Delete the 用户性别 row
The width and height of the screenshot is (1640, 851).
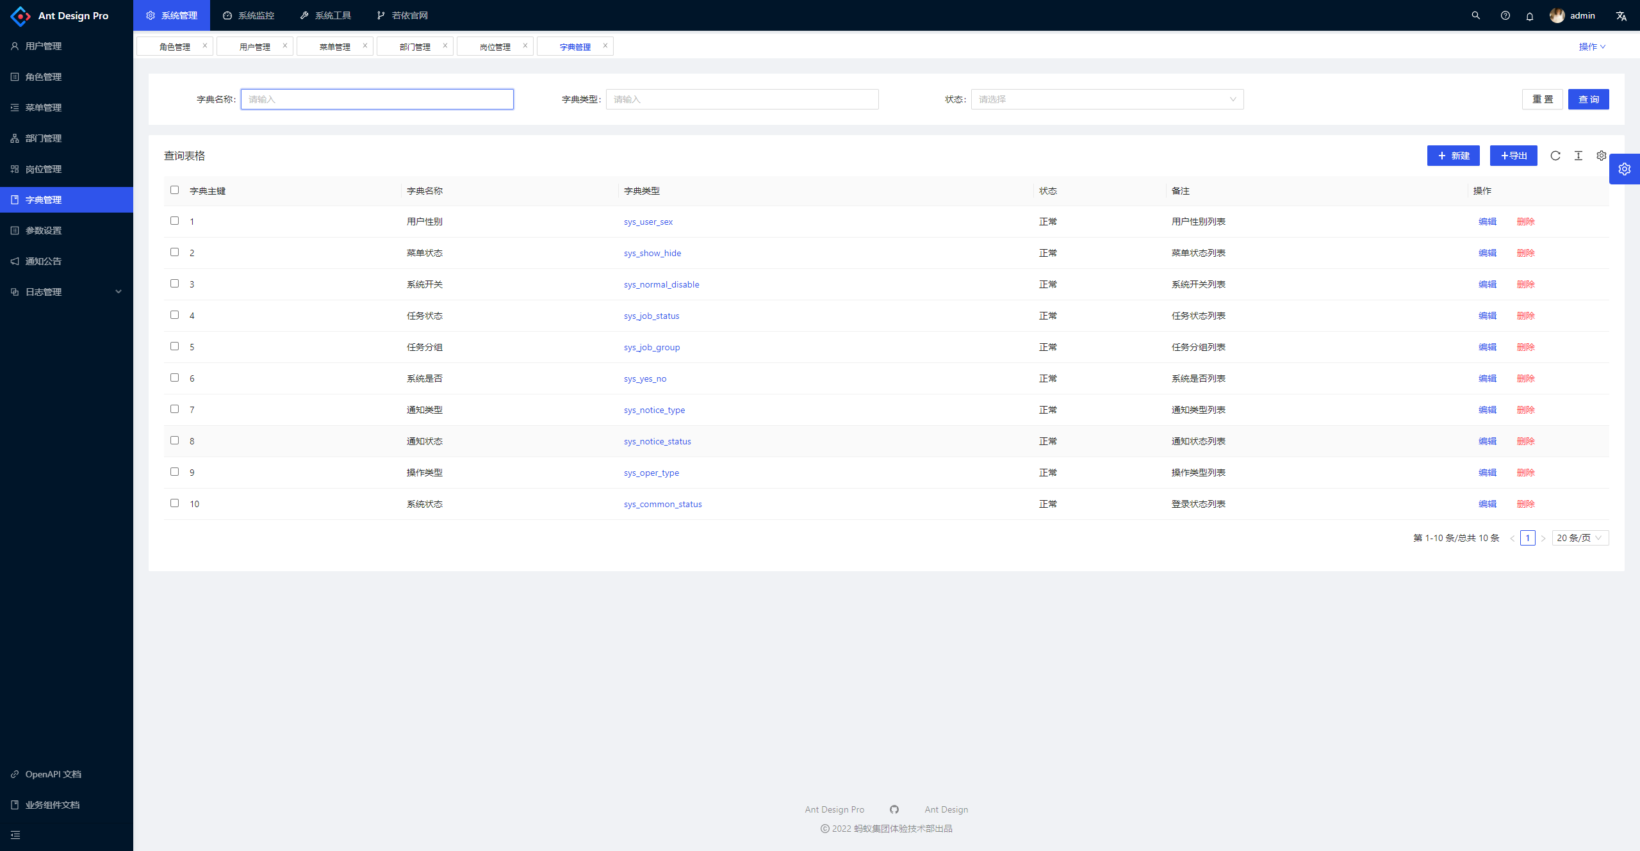tap(1526, 222)
